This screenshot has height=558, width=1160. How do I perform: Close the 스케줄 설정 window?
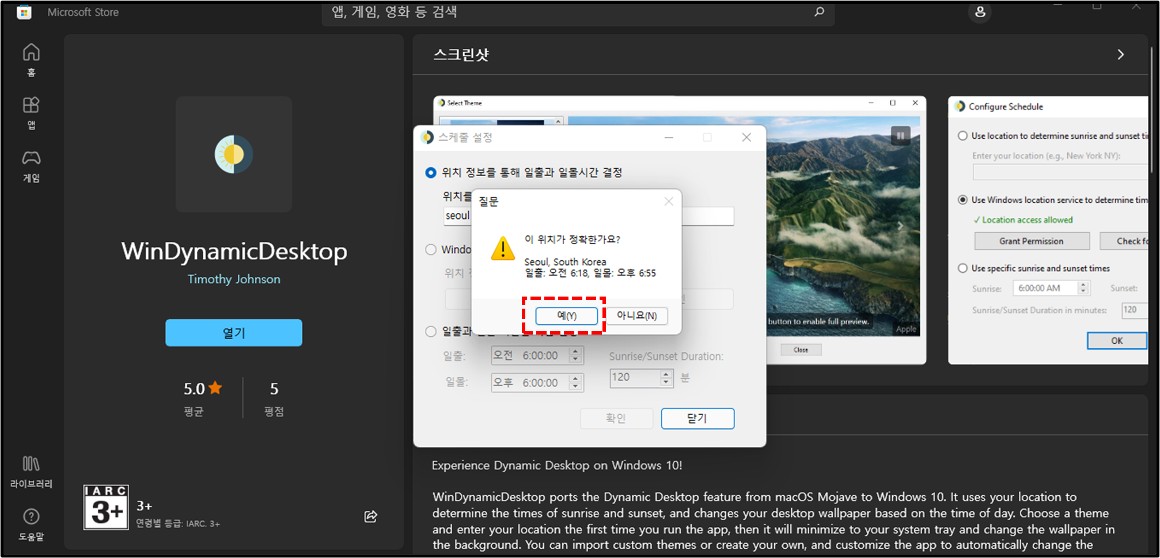[746, 137]
